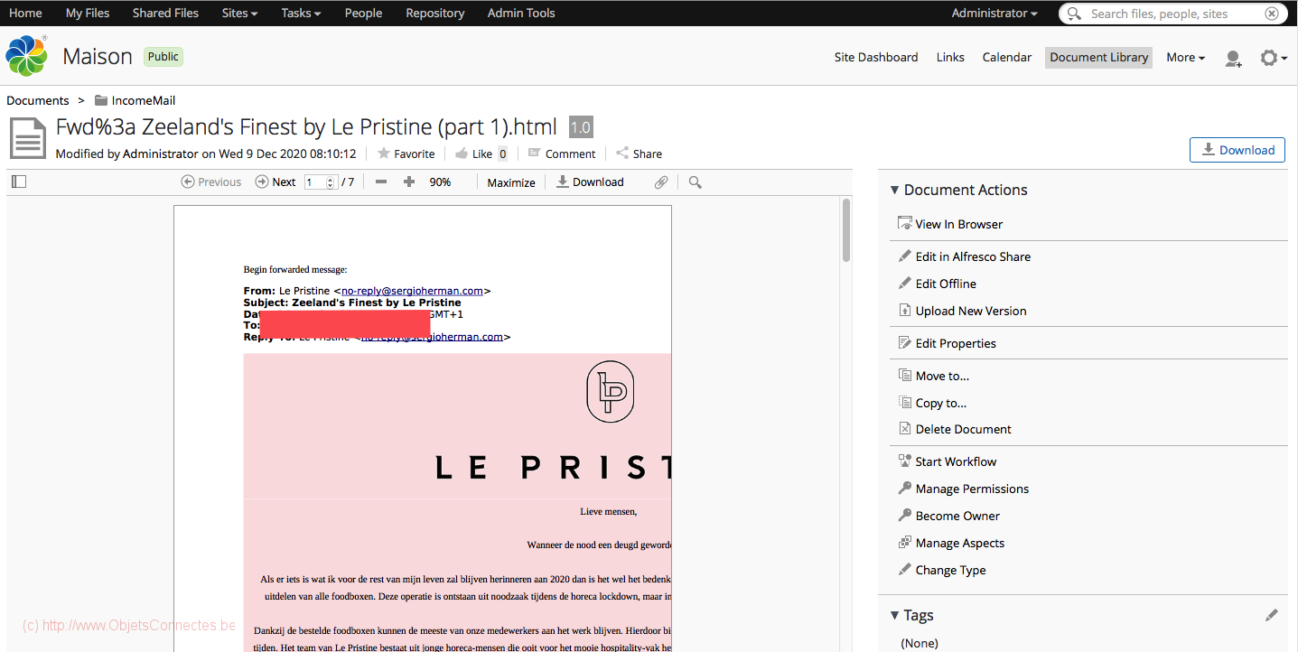The image size is (1298, 652).
Task: Open the site Calendar
Action: [1007, 57]
